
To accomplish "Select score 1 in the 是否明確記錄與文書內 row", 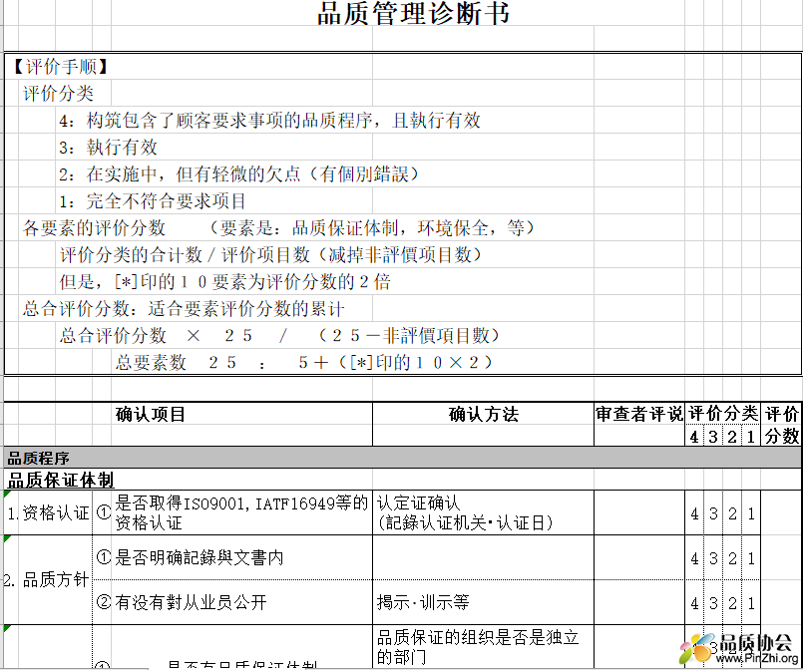I will coord(751,558).
